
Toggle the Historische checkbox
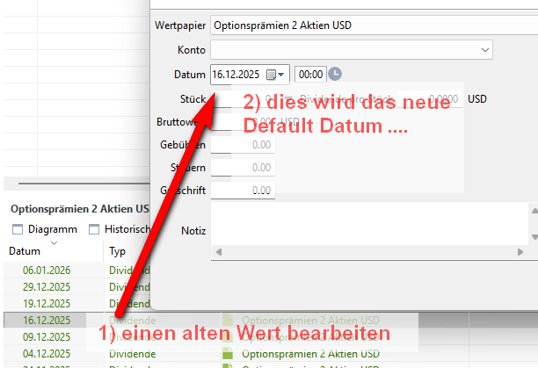coord(95,229)
